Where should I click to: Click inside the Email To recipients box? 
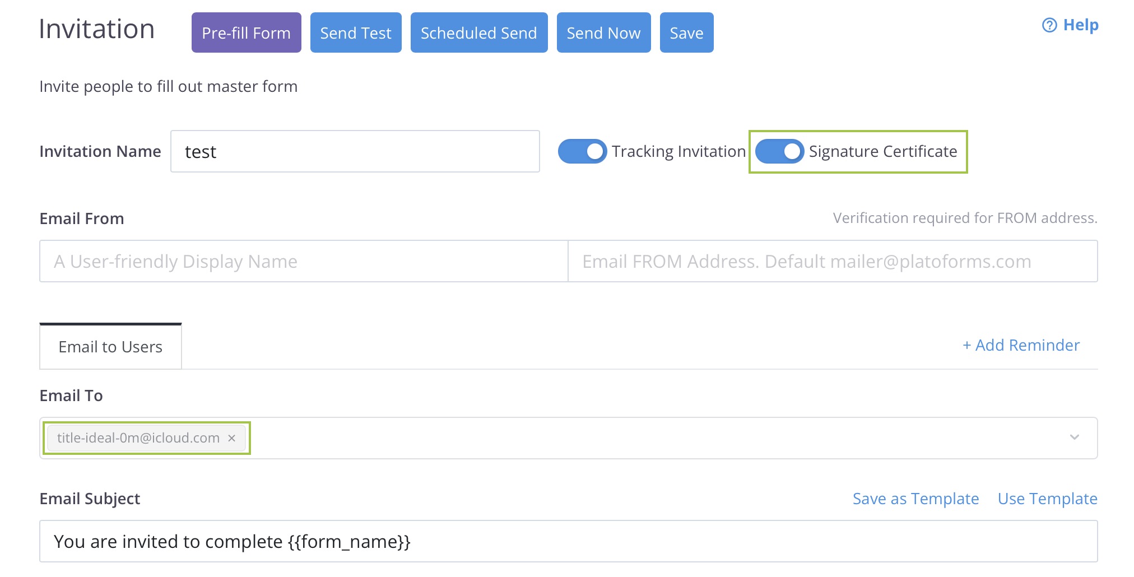tap(644, 438)
